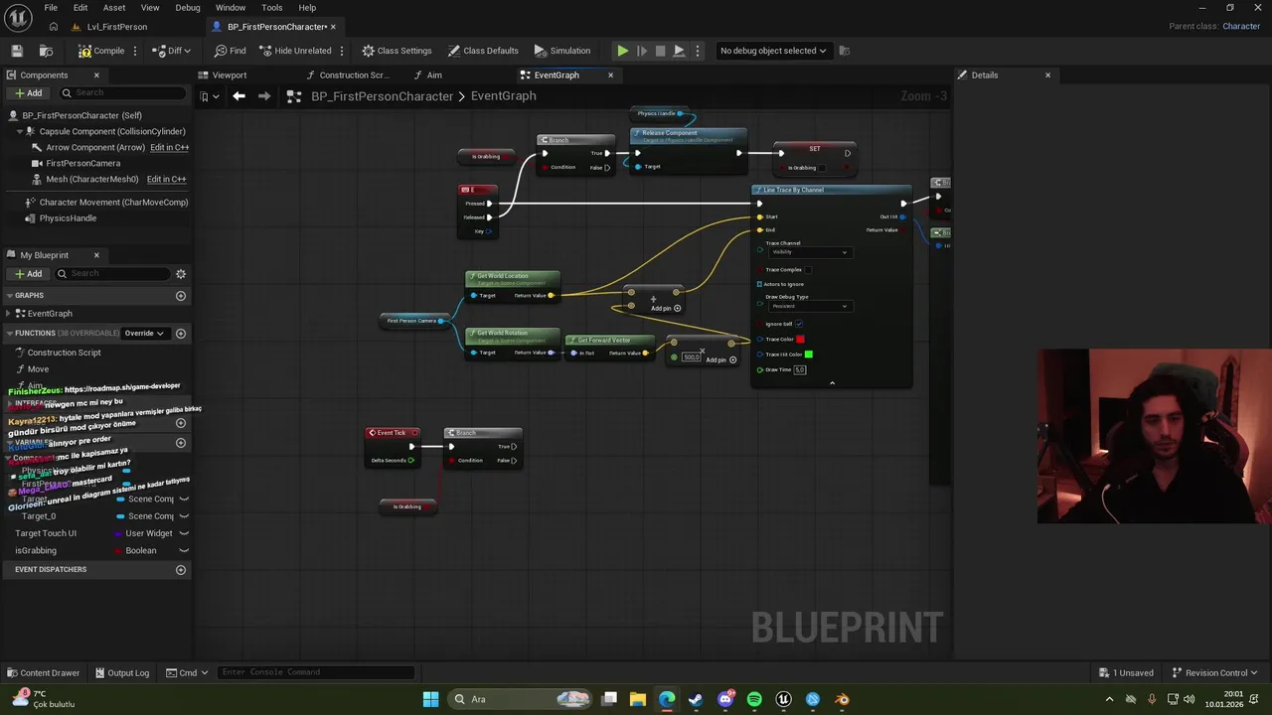Open play options three-dot menu
The height and width of the screenshot is (715, 1272).
[x=698, y=51]
